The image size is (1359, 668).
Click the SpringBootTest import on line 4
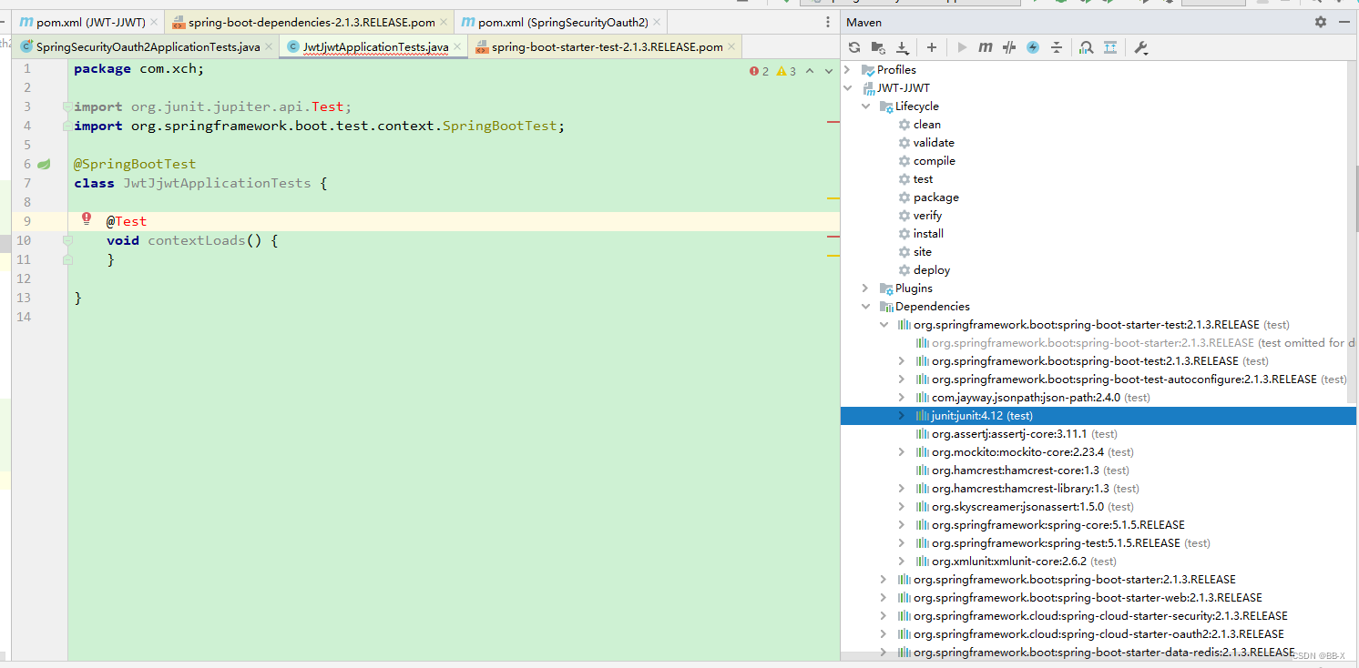pyautogui.click(x=499, y=126)
